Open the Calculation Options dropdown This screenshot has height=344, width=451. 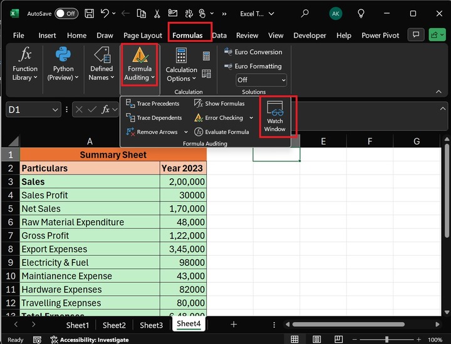click(x=181, y=74)
